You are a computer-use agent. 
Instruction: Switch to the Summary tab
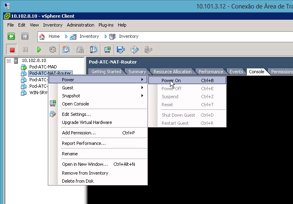(137, 72)
